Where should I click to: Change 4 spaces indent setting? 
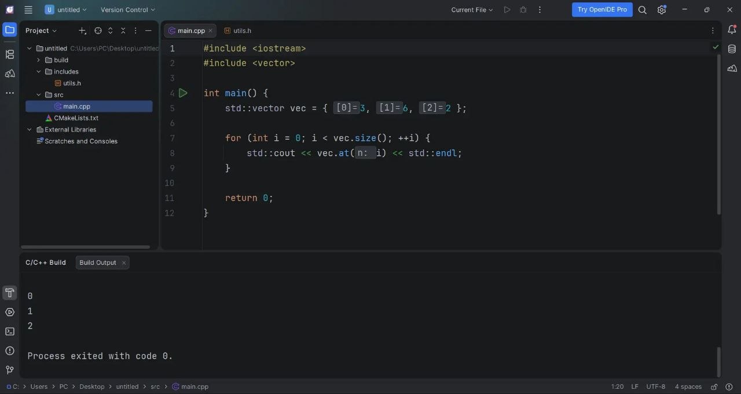coord(688,386)
